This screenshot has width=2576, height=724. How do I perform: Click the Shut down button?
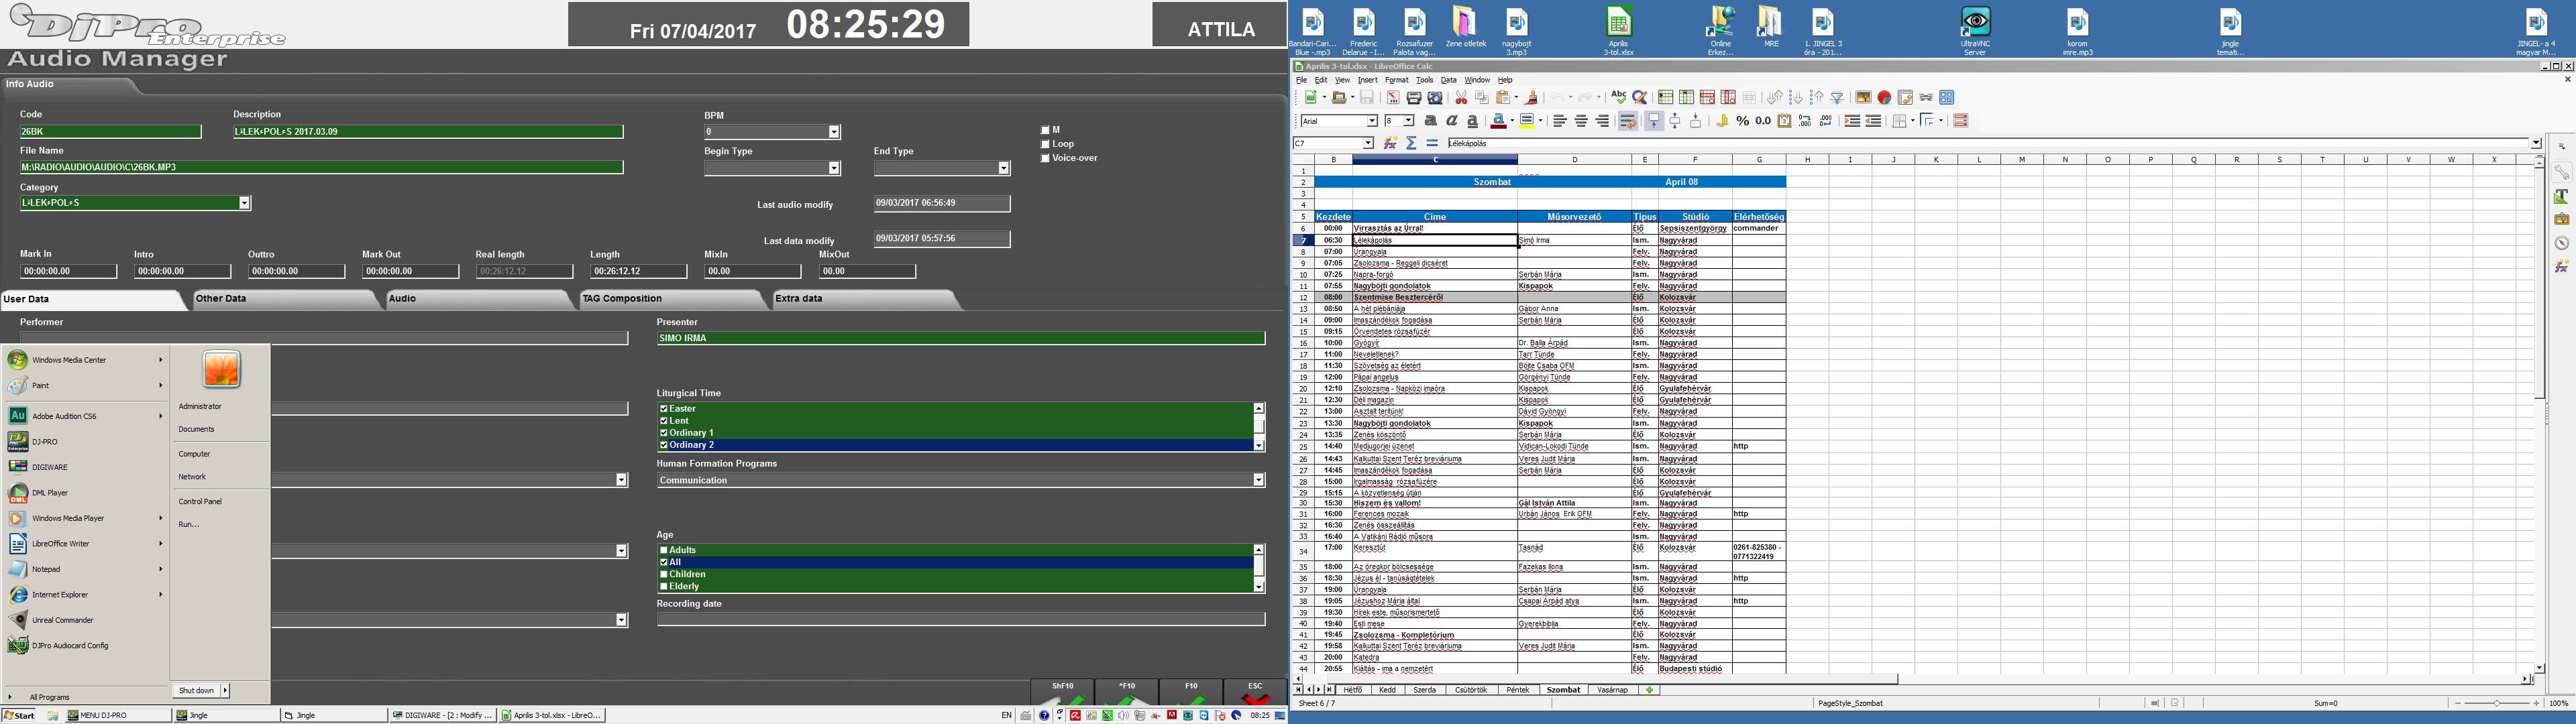196,691
